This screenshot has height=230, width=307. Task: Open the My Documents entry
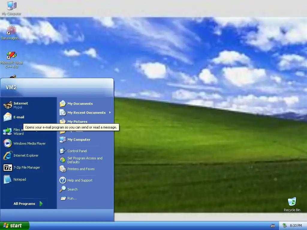coord(85,103)
